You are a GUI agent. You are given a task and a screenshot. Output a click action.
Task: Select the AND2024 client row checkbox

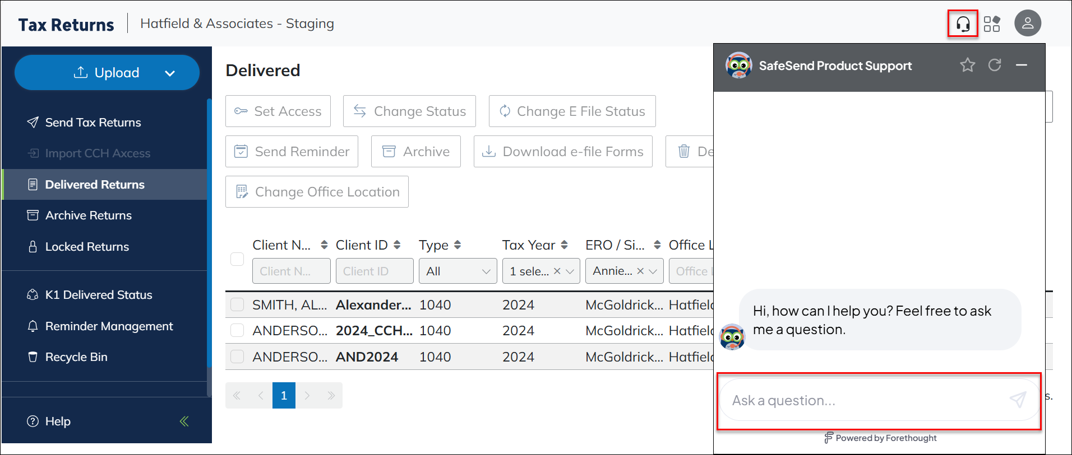coord(237,357)
